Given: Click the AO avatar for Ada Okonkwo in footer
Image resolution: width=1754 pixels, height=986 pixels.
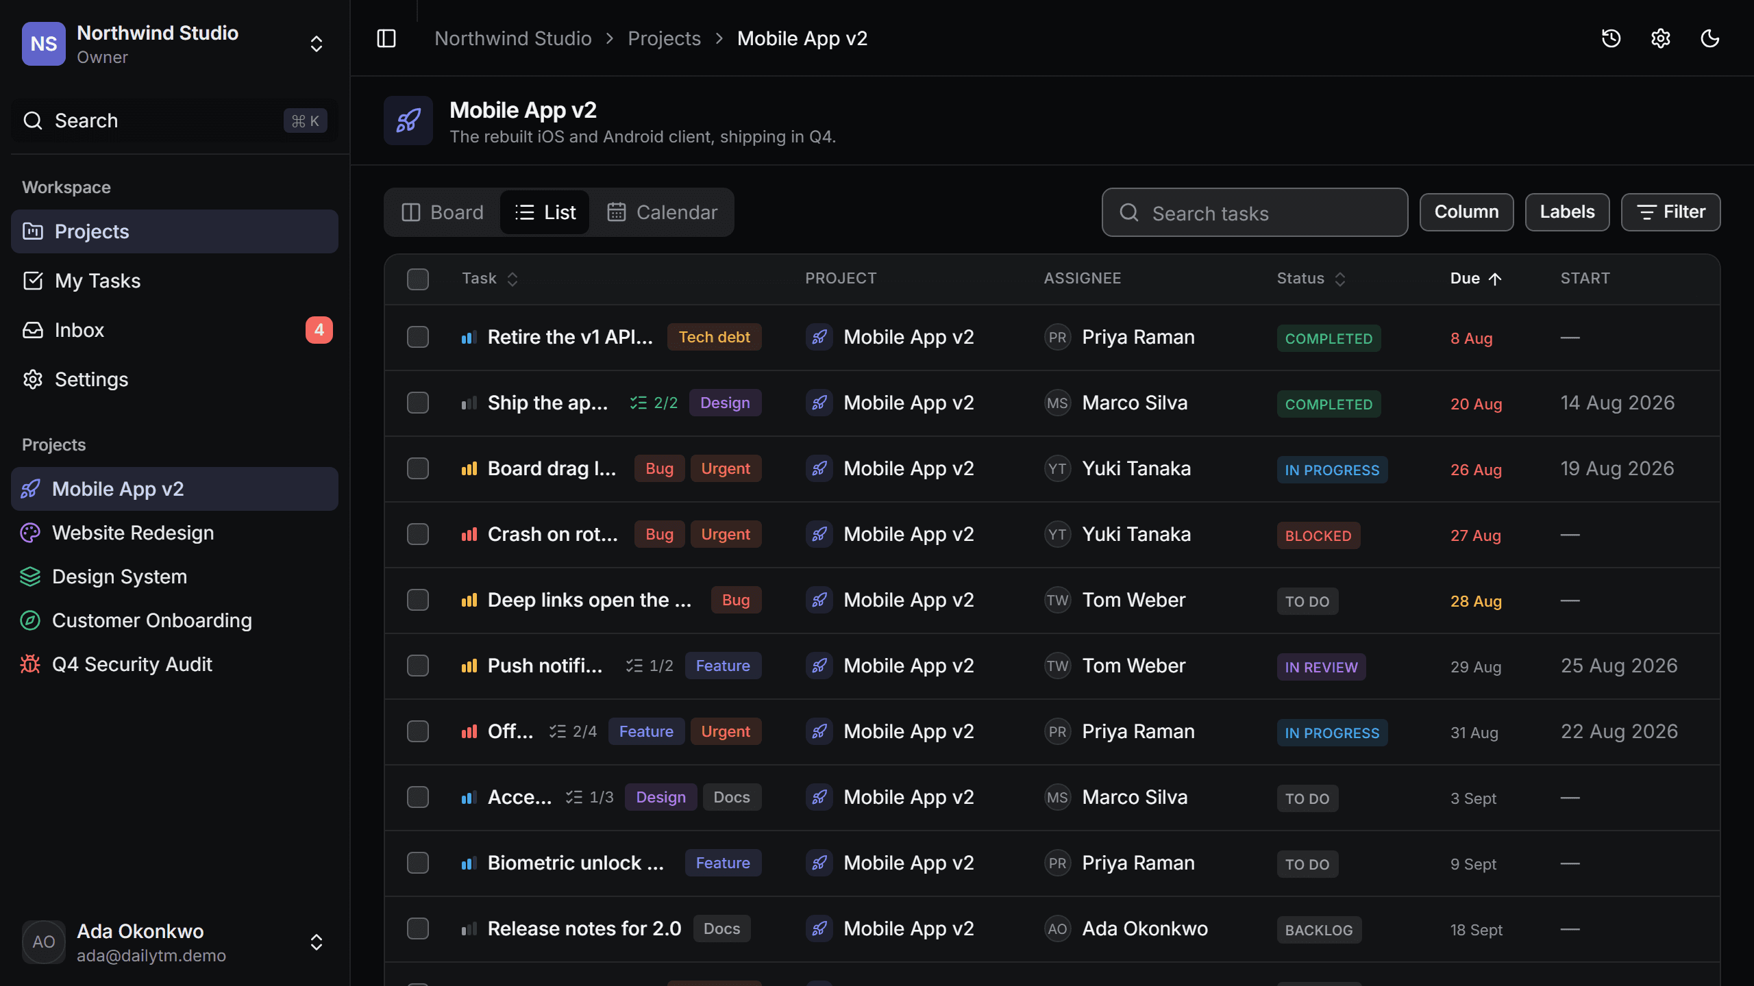Looking at the screenshot, I should point(44,942).
